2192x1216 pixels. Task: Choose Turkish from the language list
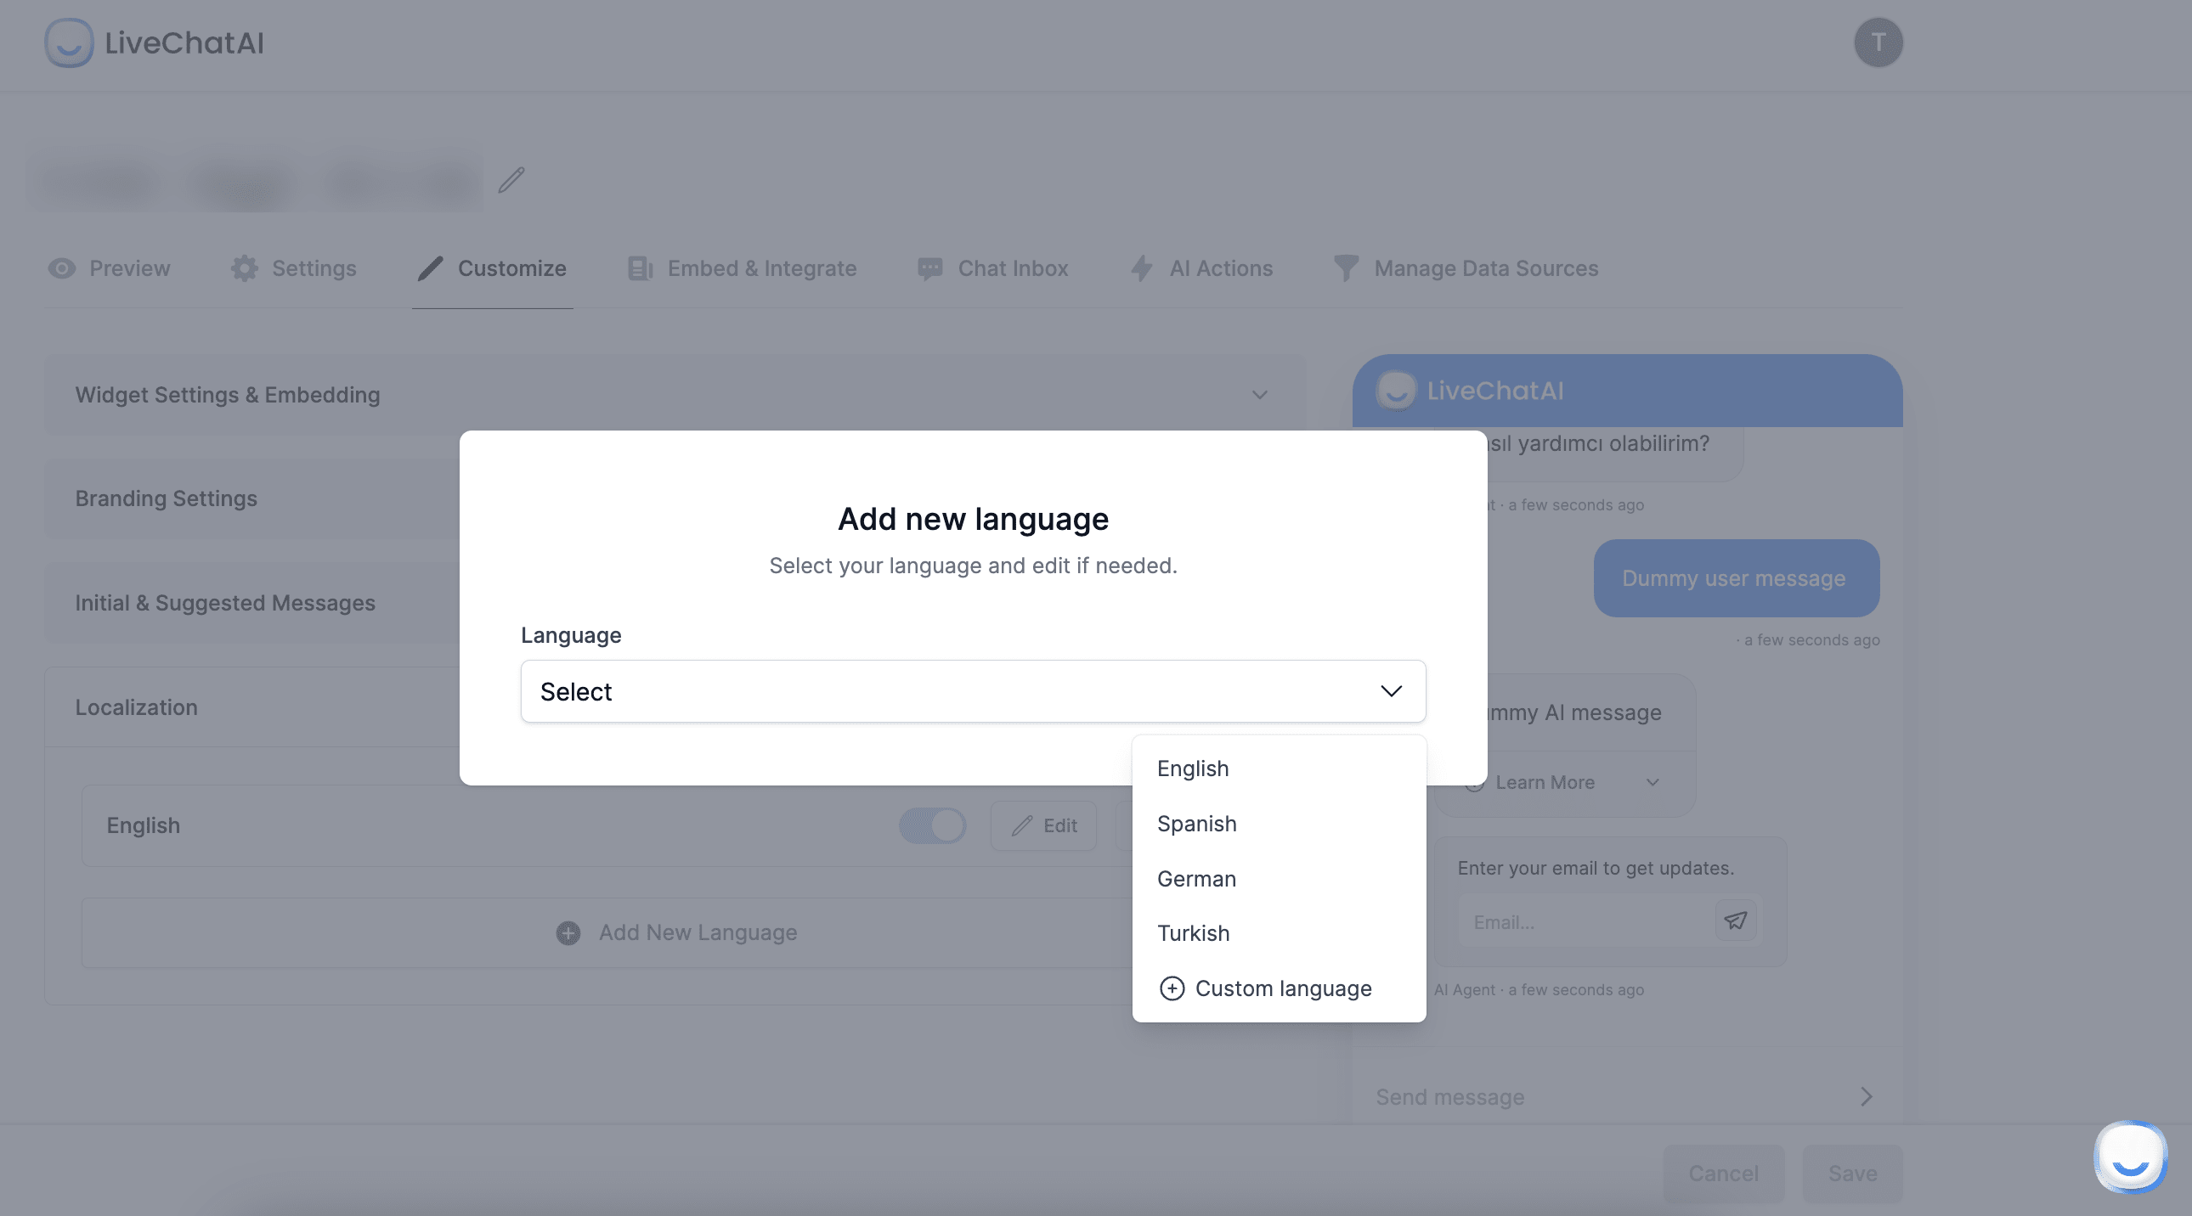coord(1193,933)
